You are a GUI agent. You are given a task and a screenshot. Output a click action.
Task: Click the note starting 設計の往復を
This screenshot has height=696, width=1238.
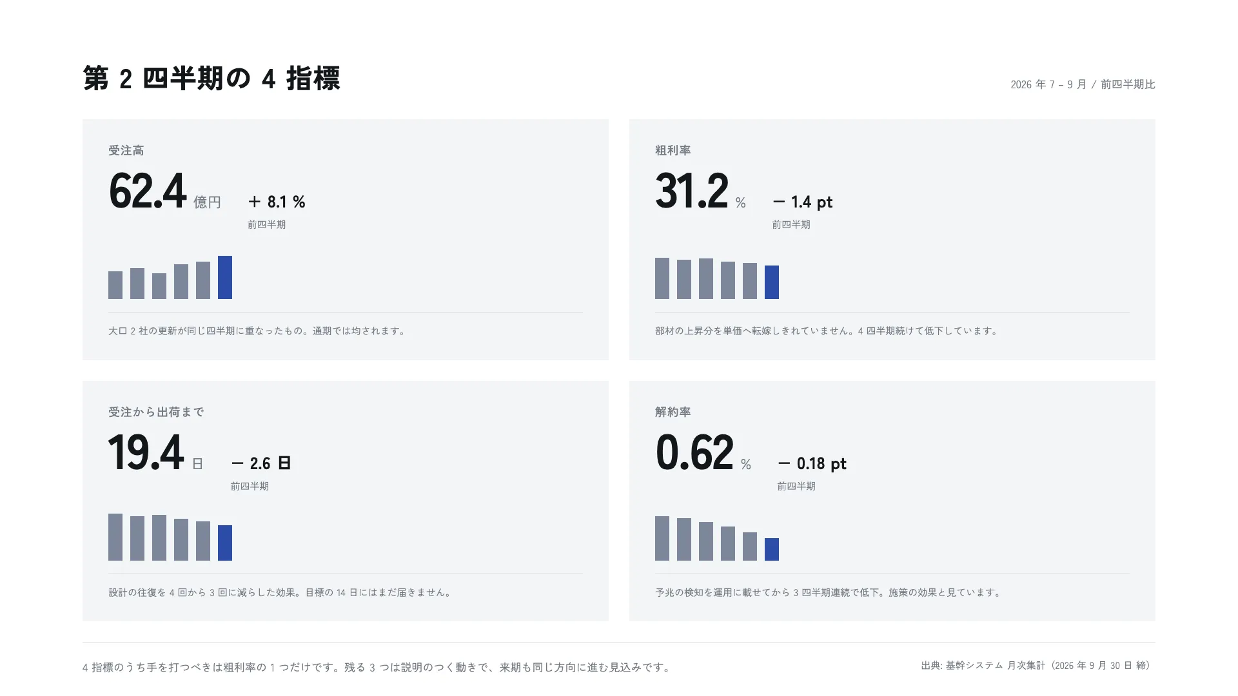point(281,592)
